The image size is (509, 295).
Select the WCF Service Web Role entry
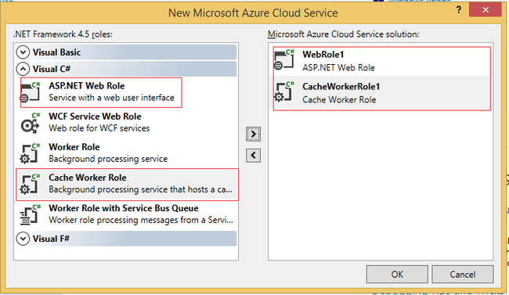coord(127,123)
